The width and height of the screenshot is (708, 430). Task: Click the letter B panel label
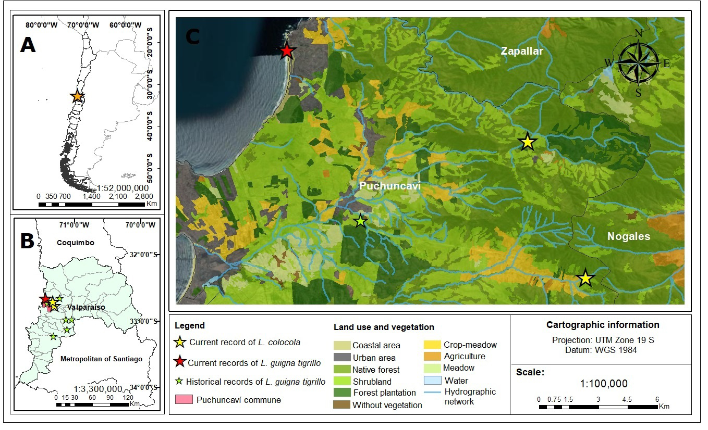coord(27,241)
